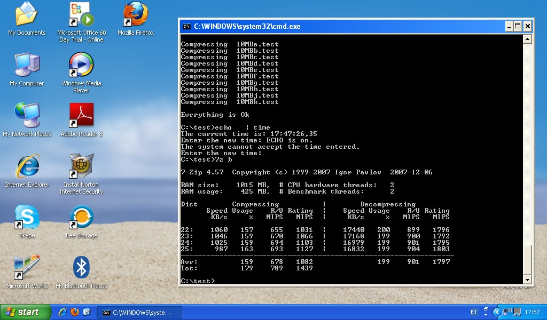This screenshot has height=320, width=547.
Task: Click the cmd window vertical scrollbar thumb
Action: [x=527, y=260]
